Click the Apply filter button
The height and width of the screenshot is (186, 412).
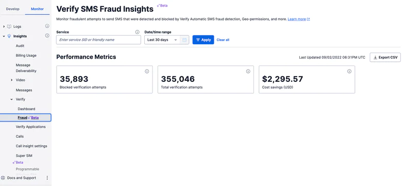pyautogui.click(x=203, y=40)
